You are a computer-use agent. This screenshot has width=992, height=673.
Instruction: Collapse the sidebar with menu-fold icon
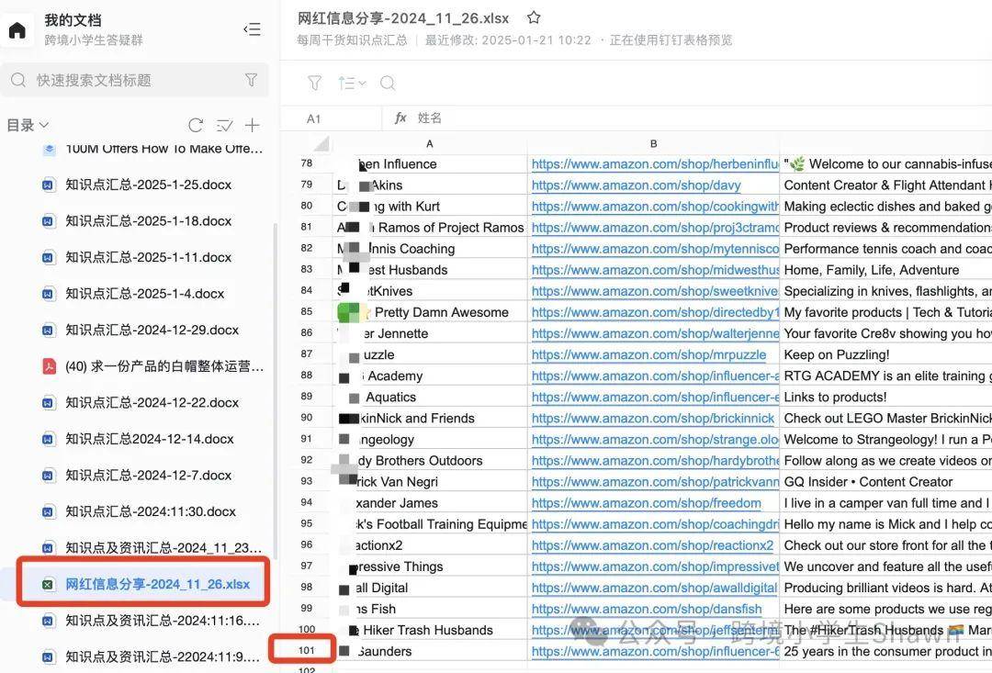(252, 29)
